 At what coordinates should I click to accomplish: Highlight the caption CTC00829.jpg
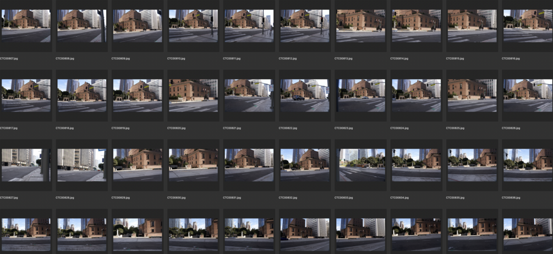121,197
